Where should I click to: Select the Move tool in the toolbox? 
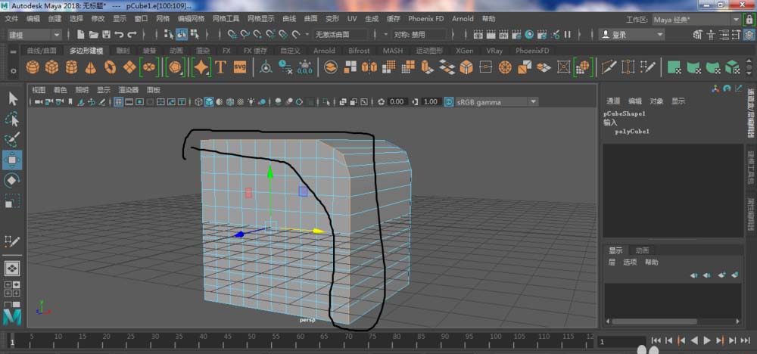coord(12,160)
